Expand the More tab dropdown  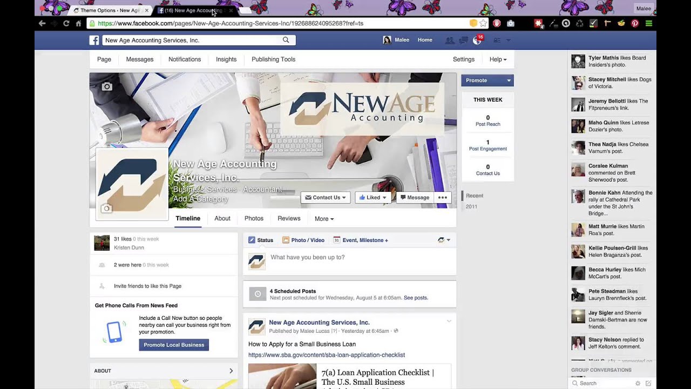[x=324, y=219]
